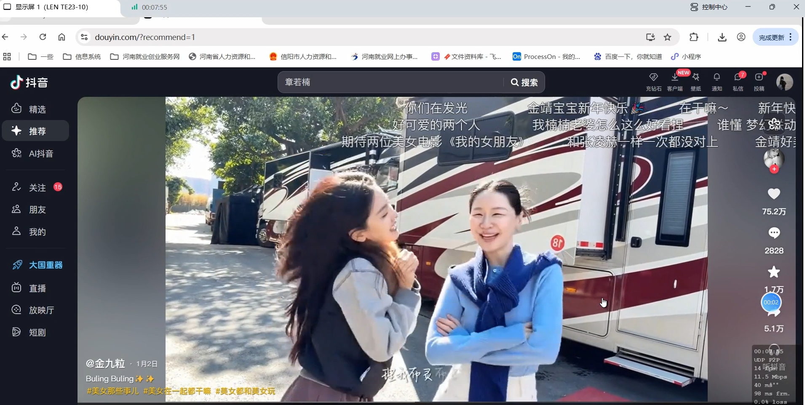Viewport: 805px width, 405px height.
Task: Click the 完成更新 update button
Action: coord(771,37)
